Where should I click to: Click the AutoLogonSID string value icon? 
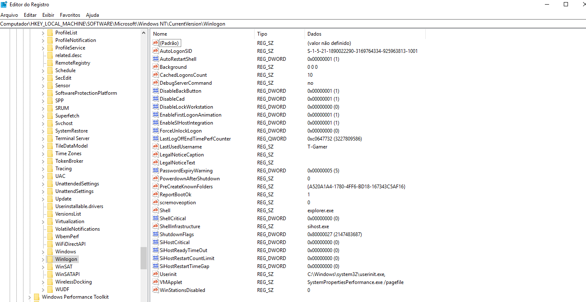[x=156, y=51]
